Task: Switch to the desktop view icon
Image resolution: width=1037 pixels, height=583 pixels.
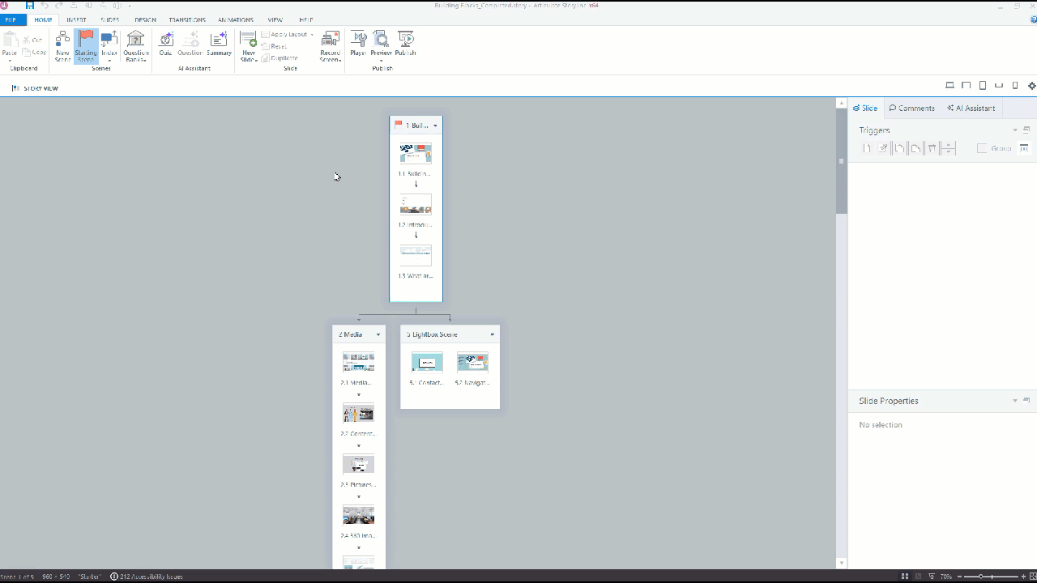Action: pyautogui.click(x=950, y=86)
